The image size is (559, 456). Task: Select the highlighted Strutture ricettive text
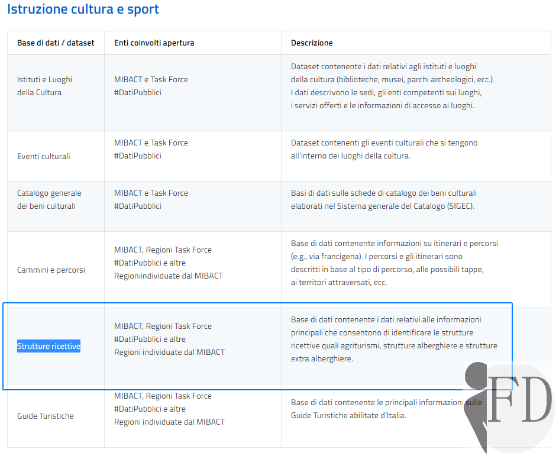click(x=49, y=346)
